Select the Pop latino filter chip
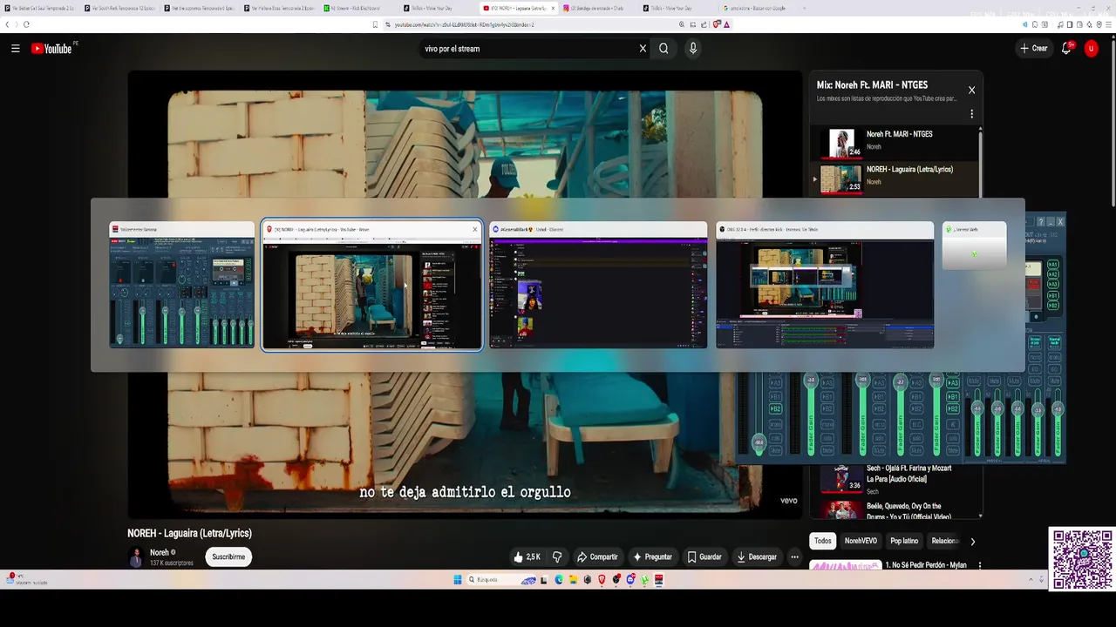Screen dimensions: 1116x627 click(904, 541)
